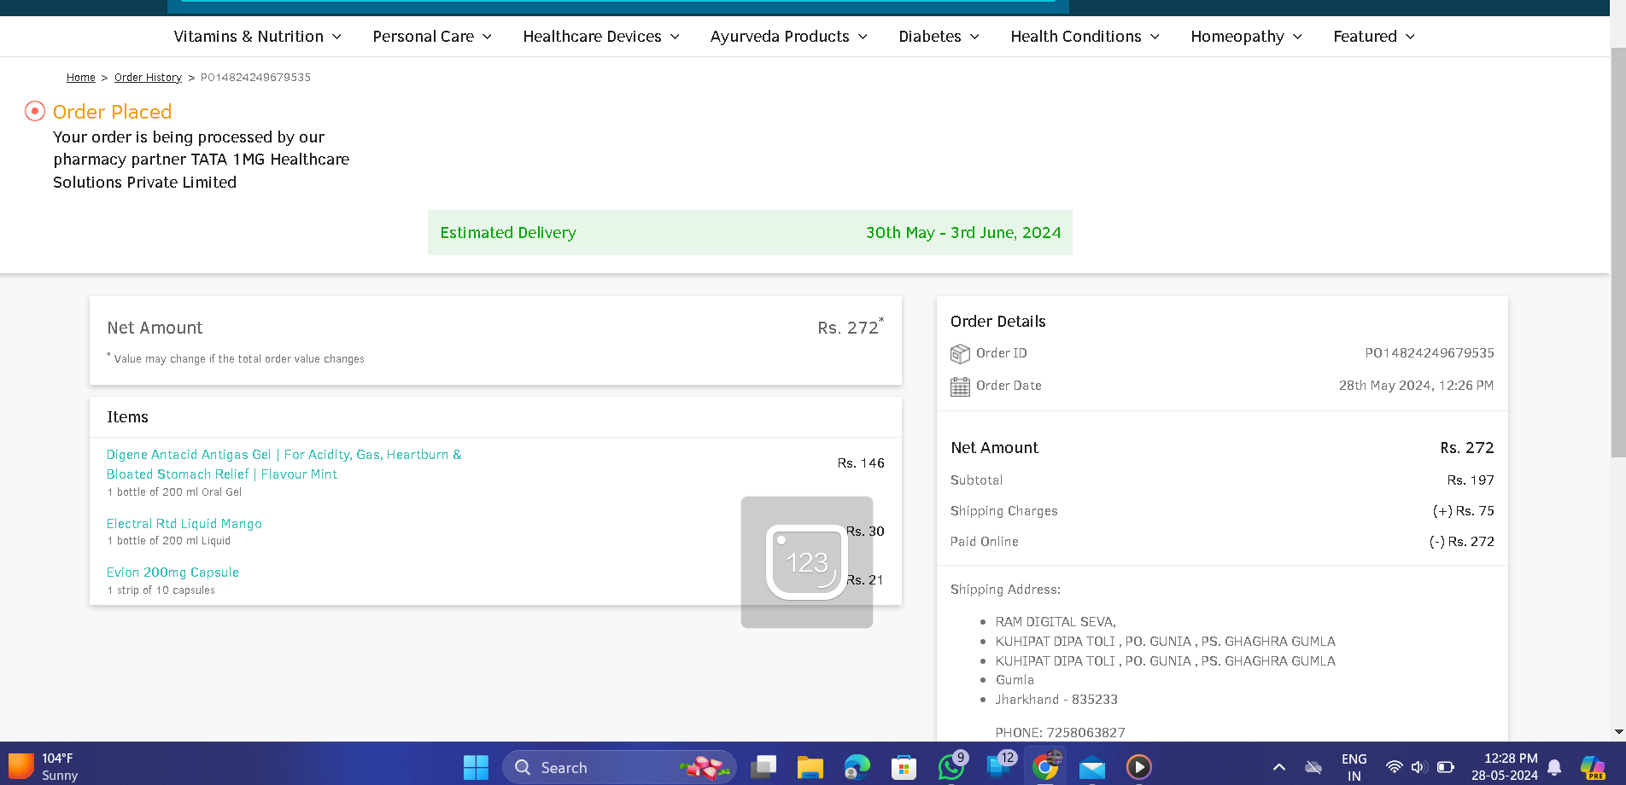1626x785 pixels.
Task: Open the Windows Start menu
Action: (476, 767)
